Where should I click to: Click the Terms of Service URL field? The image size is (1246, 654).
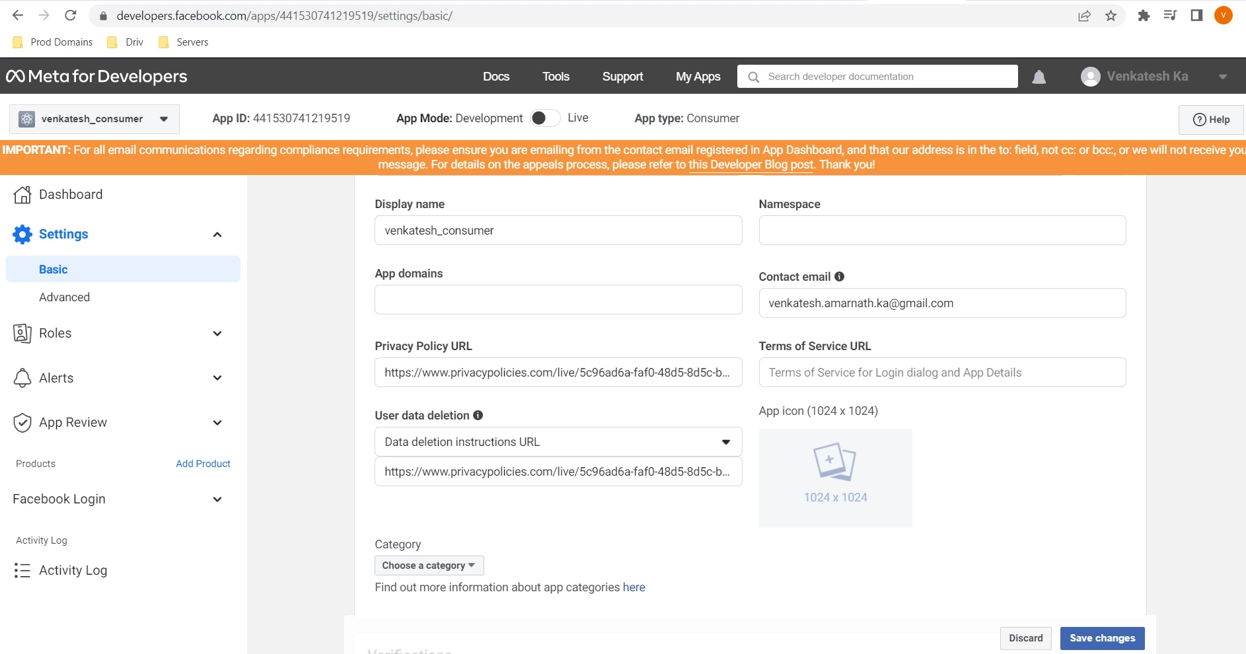942,373
